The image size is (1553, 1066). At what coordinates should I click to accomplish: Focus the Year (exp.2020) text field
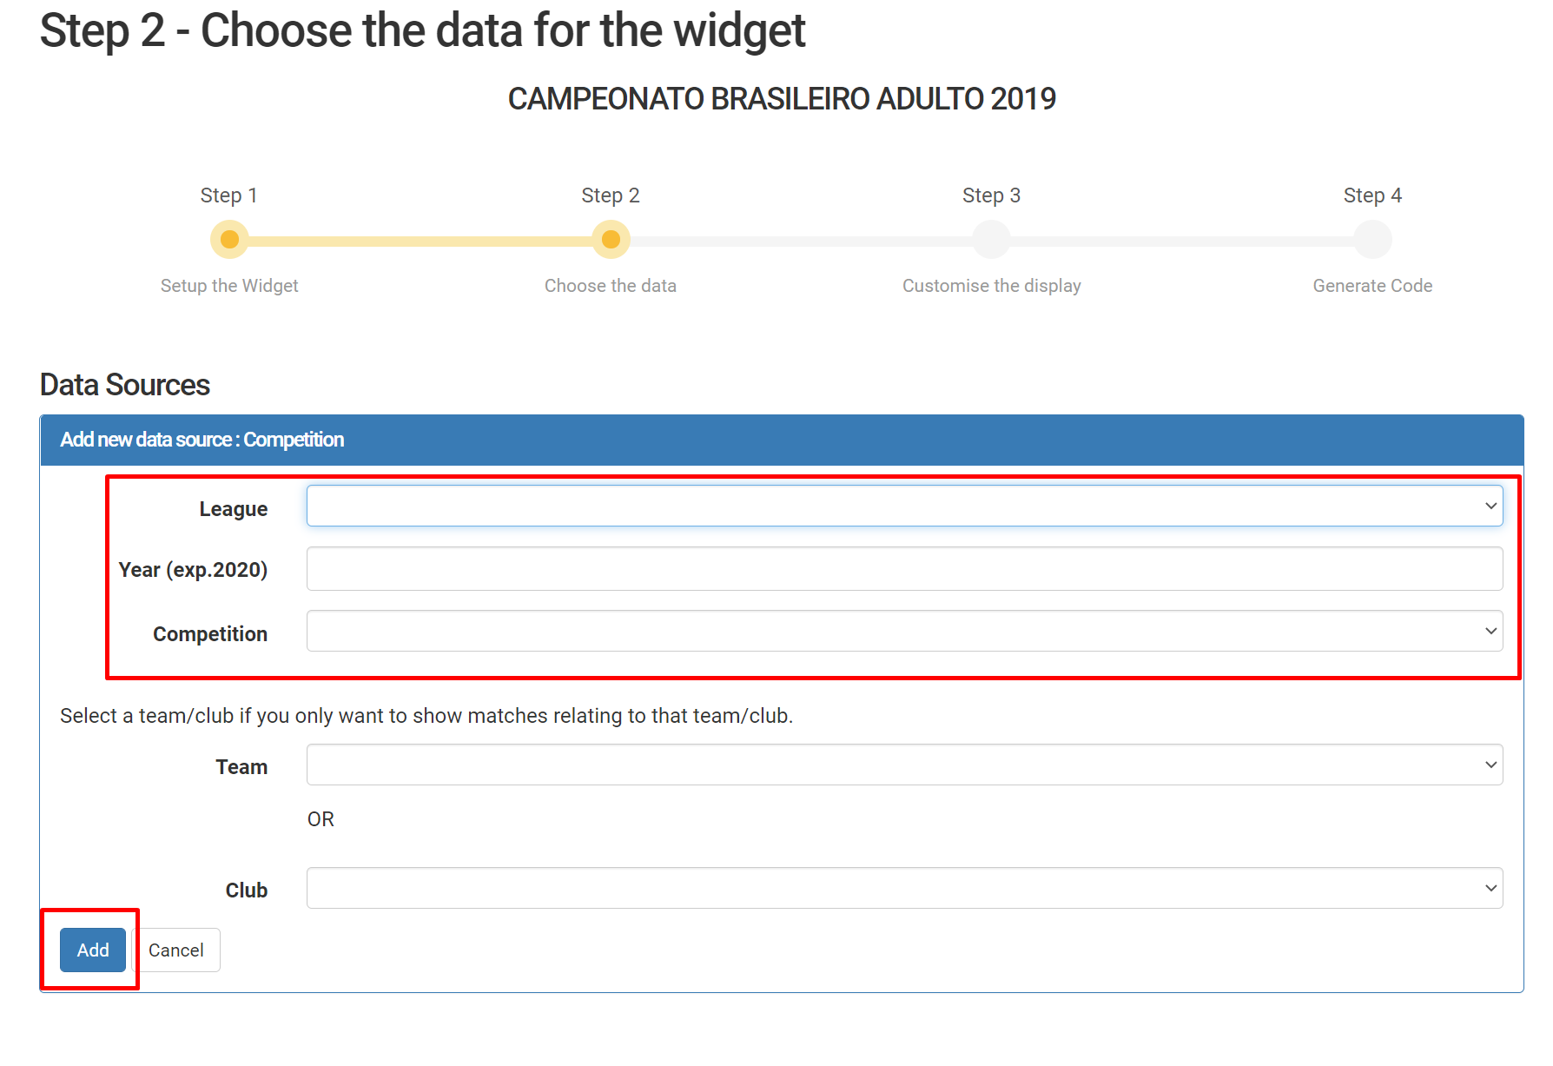[x=904, y=568]
